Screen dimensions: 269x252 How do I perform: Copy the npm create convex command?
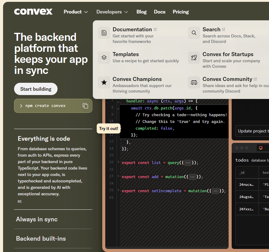[x=85, y=105]
